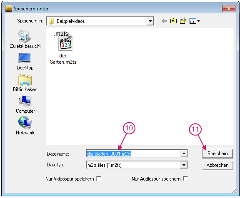This screenshot has width=240, height=198.
Task: Open Zuletzt besucht location
Action: click(x=25, y=40)
